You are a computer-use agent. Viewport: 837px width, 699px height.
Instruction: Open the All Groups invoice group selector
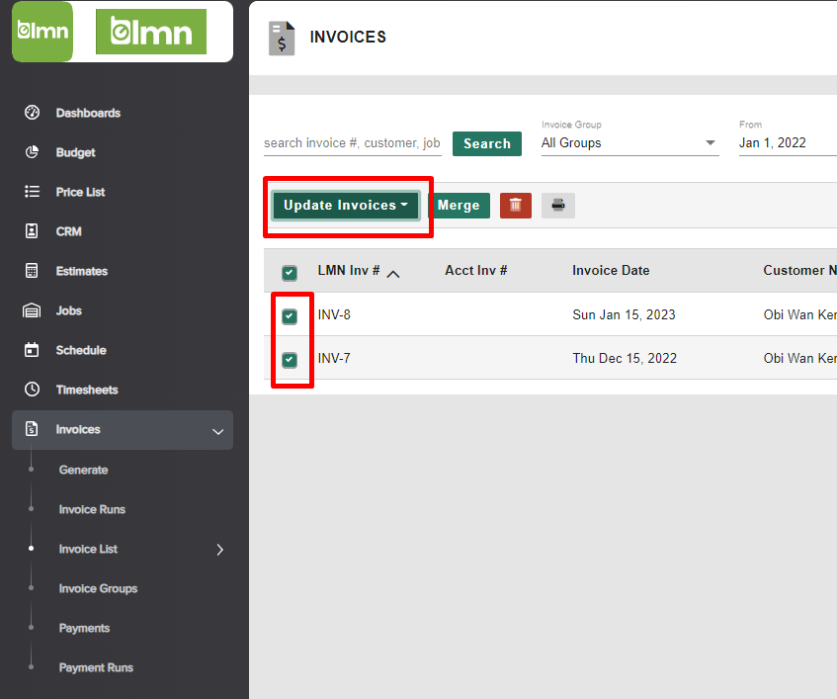coord(629,142)
